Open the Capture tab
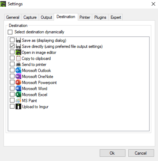The height and width of the screenshot is (161, 158). tap(30, 17)
